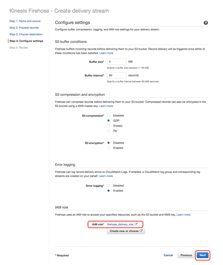The height and width of the screenshot is (265, 223).
Task: Open Learn more under S3 compression and encryption
Action: pyautogui.click(x=106, y=106)
